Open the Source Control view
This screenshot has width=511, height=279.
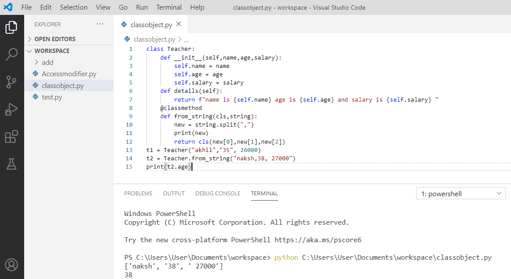(x=12, y=81)
